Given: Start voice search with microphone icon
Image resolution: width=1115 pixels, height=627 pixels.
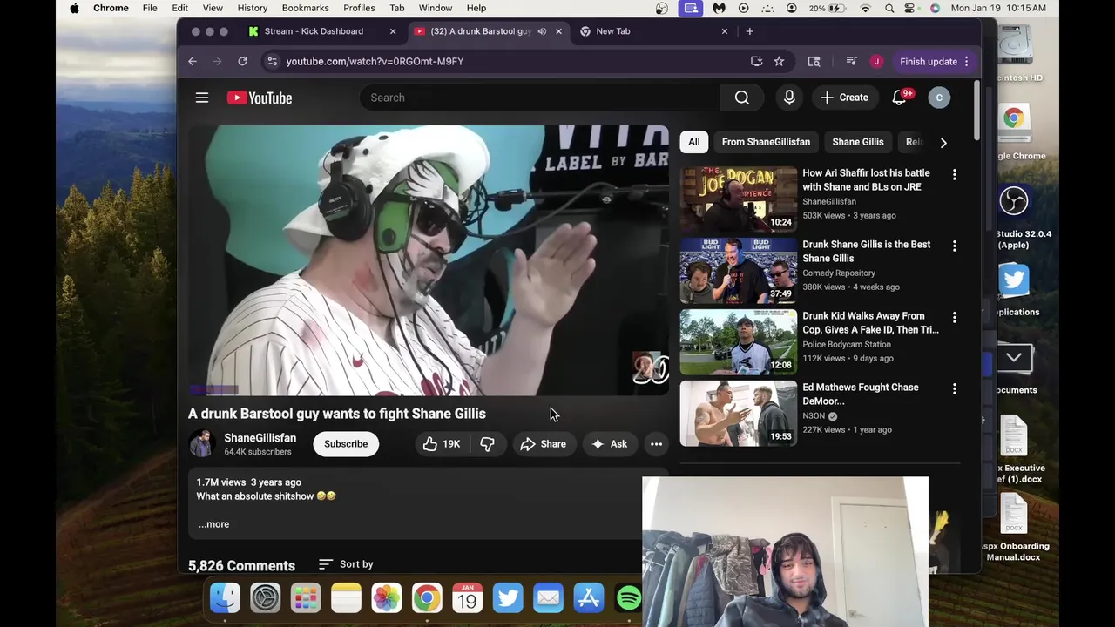Looking at the screenshot, I should point(789,98).
